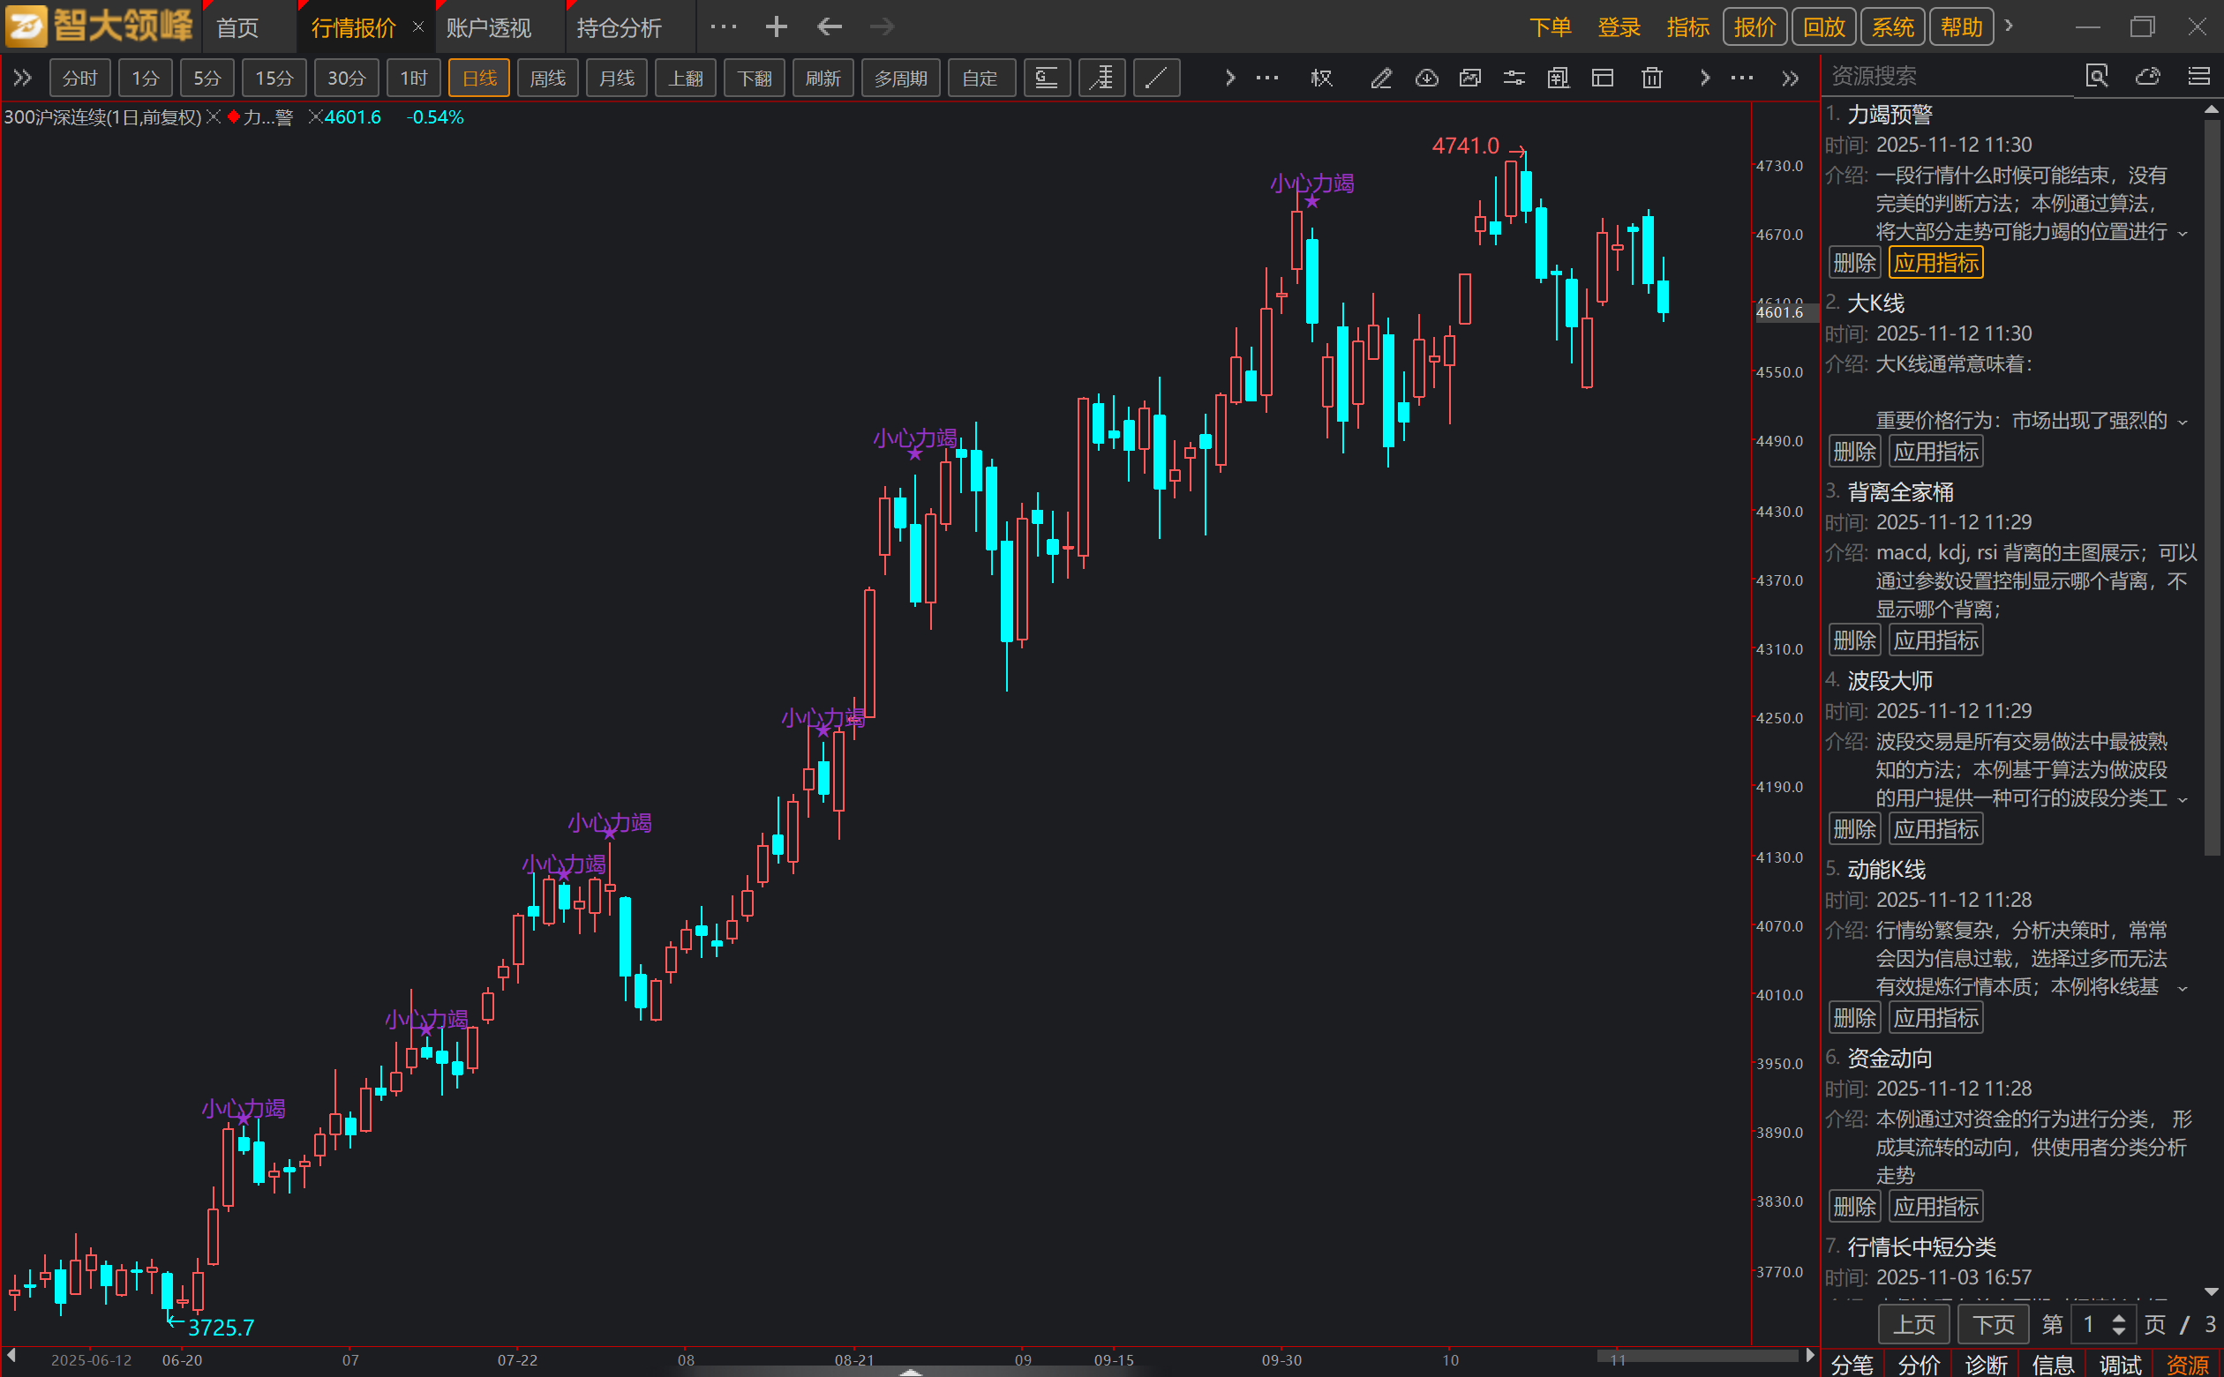Open the parameter sliders settings icon
Screen dimensions: 2224x1377
click(x=1514, y=79)
